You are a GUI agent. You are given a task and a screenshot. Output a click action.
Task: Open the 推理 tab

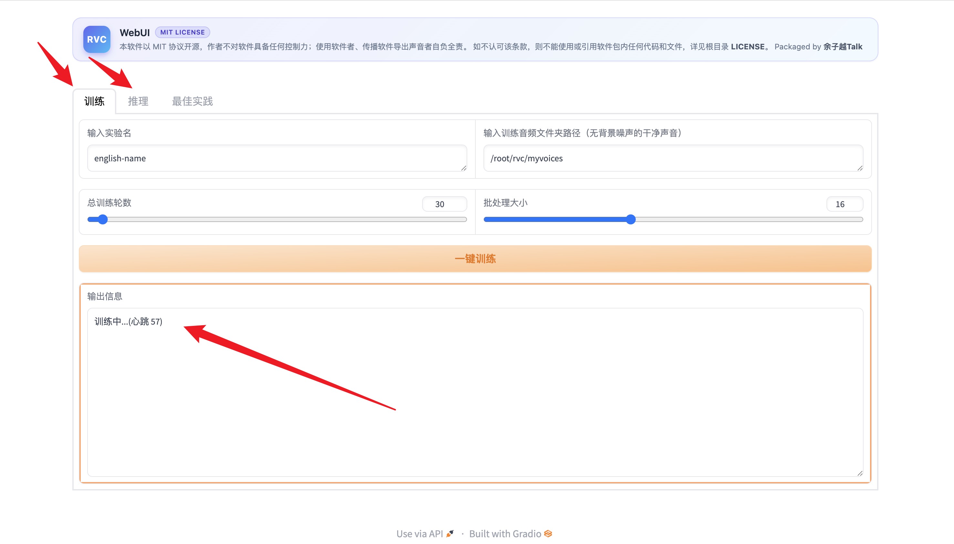(138, 101)
